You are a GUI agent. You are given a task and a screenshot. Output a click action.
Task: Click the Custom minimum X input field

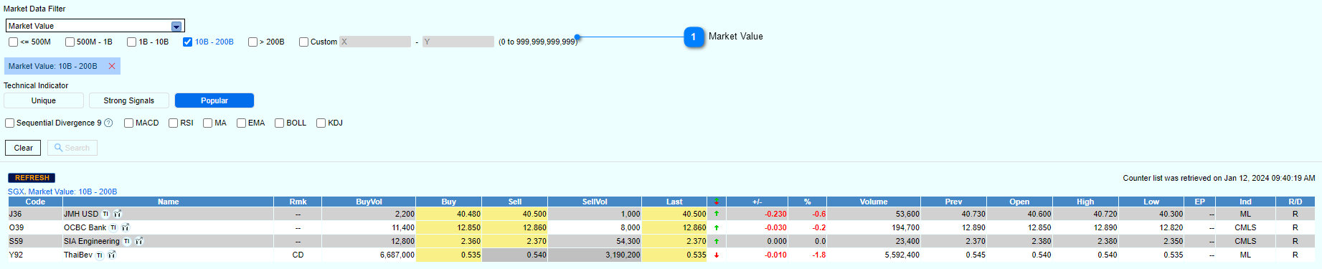click(x=375, y=42)
